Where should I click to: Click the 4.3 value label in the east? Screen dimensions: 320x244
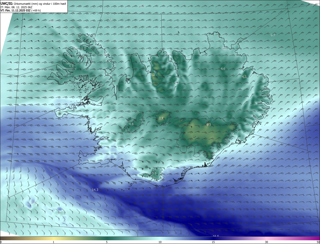click(x=244, y=77)
